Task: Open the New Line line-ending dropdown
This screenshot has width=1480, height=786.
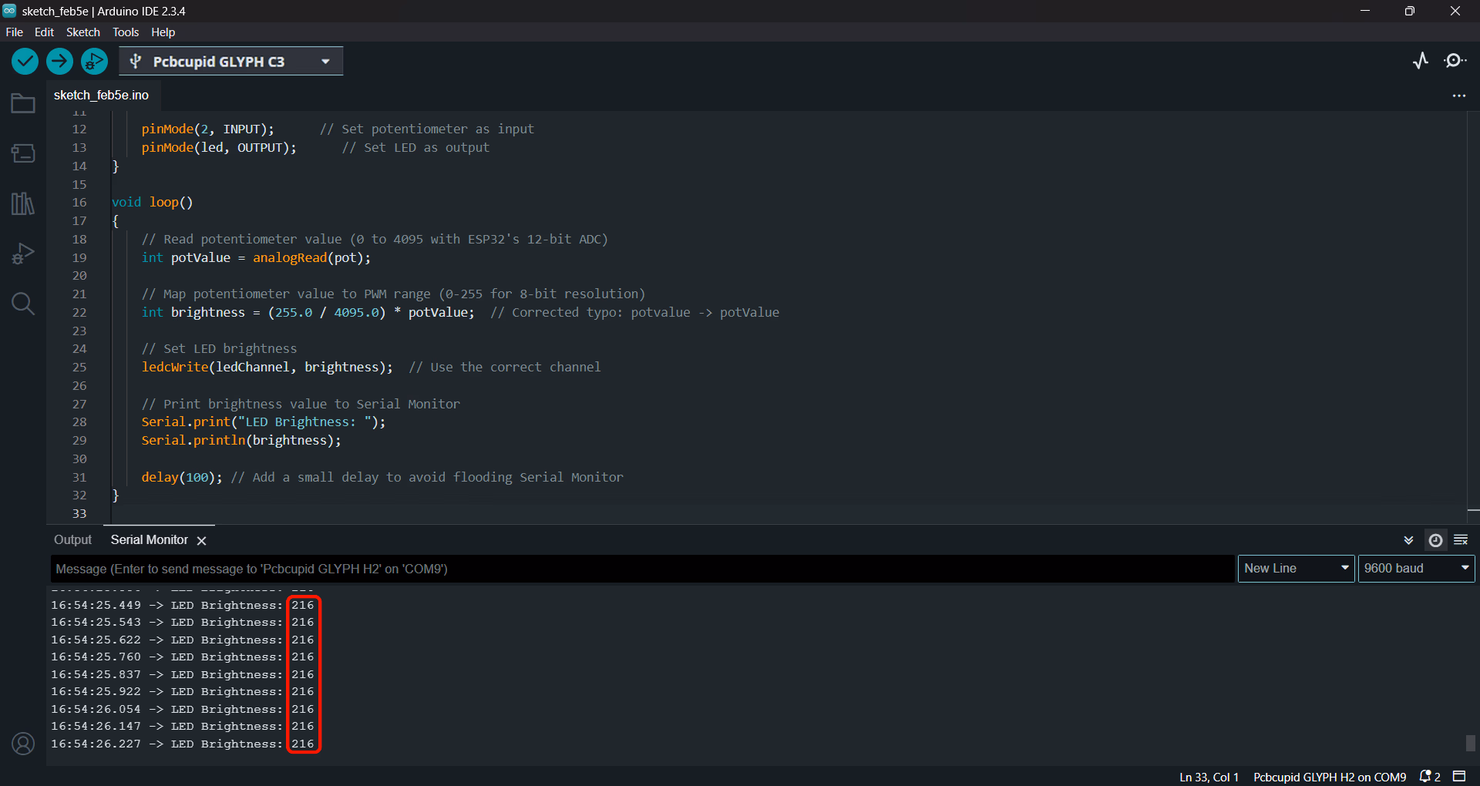Action: 1295,568
